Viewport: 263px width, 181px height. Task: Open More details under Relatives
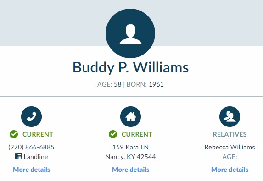pyautogui.click(x=230, y=170)
